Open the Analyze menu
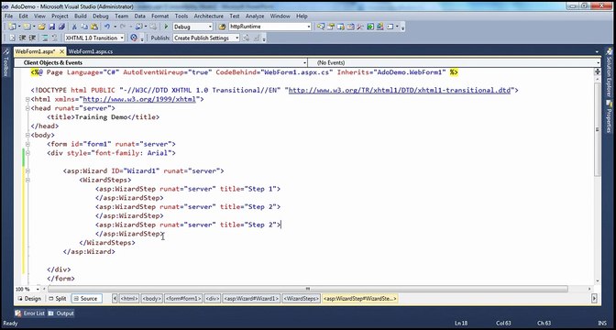The width and height of the screenshot is (616, 330). [255, 16]
